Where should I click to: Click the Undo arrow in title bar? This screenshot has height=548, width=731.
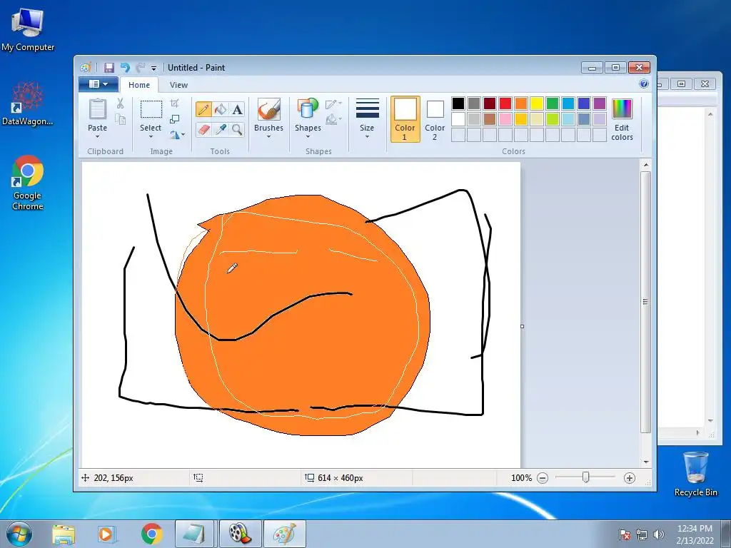click(x=125, y=68)
